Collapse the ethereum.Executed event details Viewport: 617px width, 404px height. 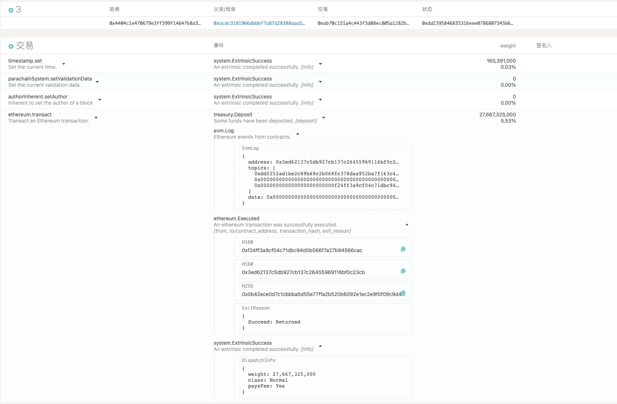coord(407,224)
